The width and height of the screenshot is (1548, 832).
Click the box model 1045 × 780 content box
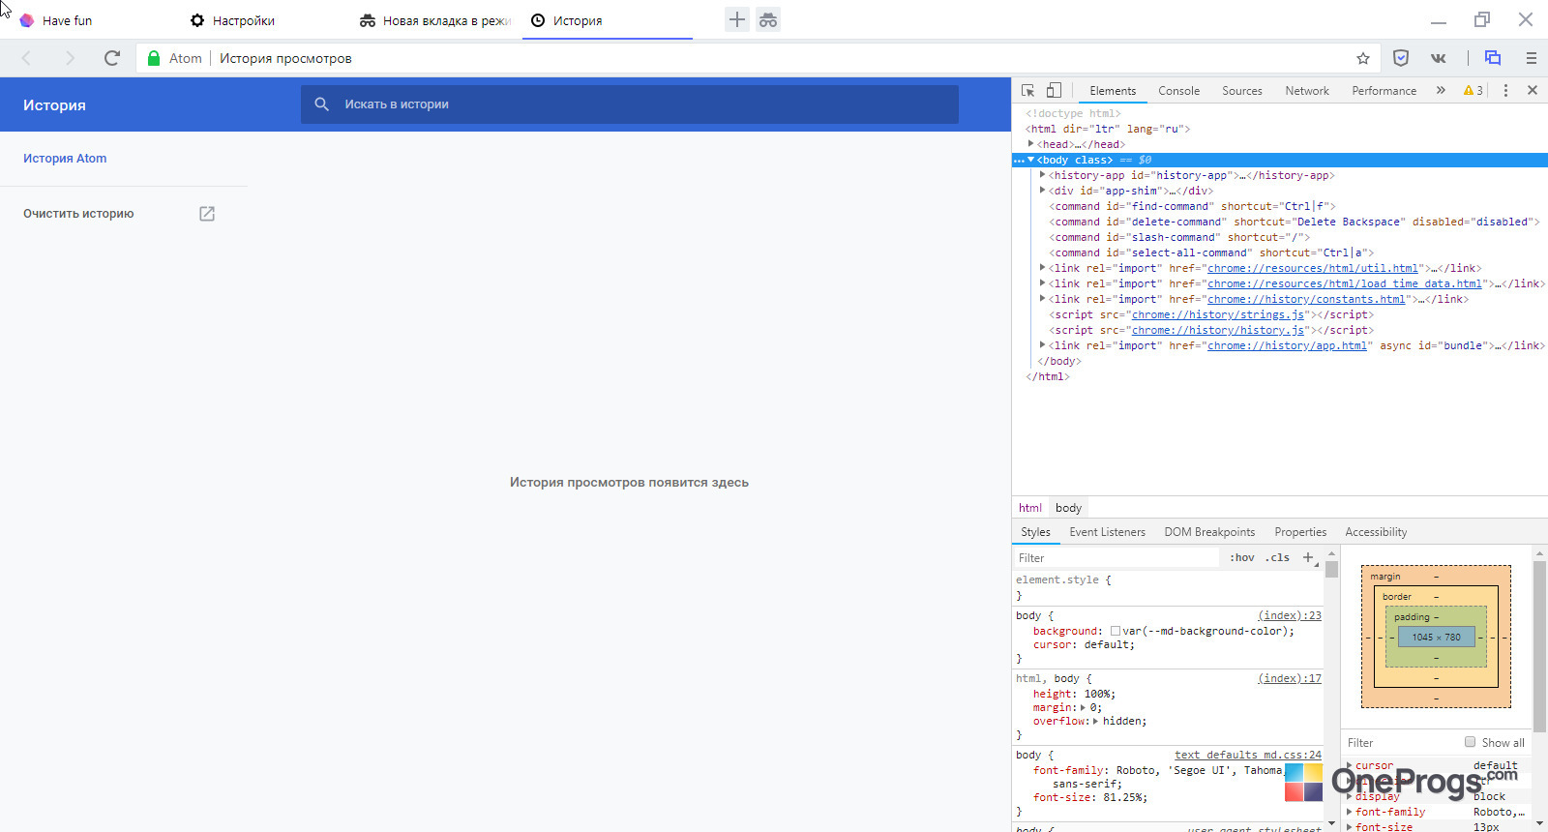tap(1437, 637)
